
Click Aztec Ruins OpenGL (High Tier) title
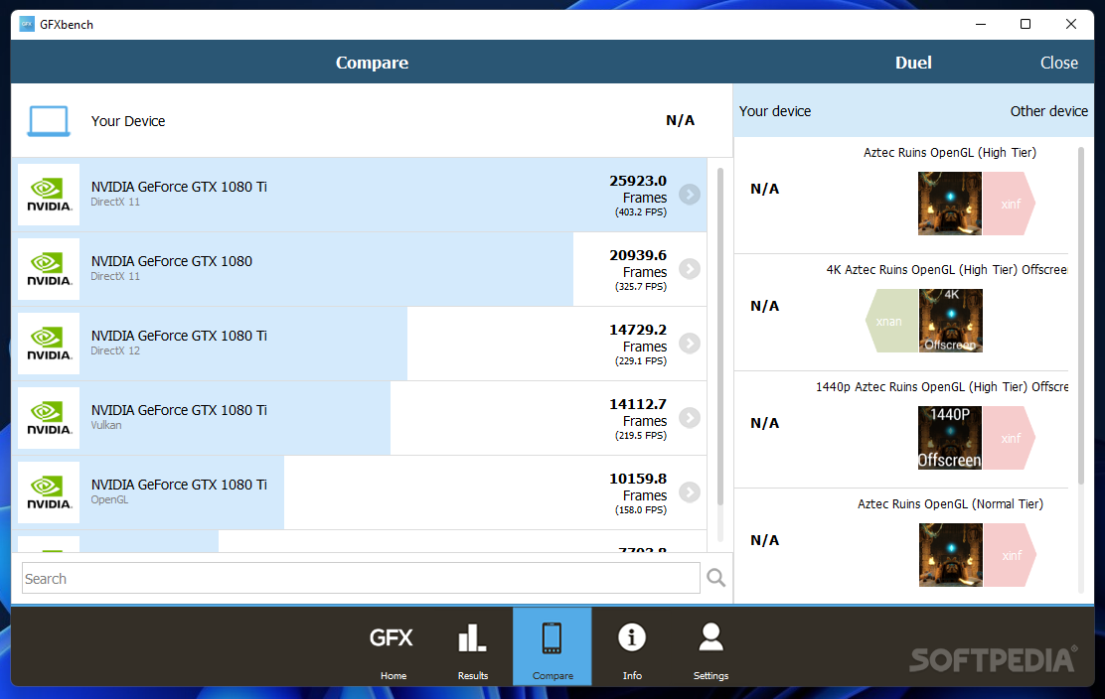coord(949,153)
